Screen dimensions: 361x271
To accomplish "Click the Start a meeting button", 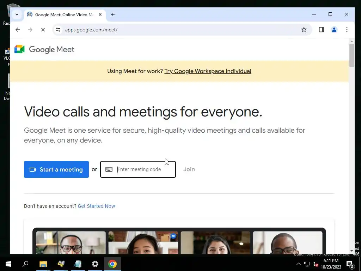I will point(56,169).
